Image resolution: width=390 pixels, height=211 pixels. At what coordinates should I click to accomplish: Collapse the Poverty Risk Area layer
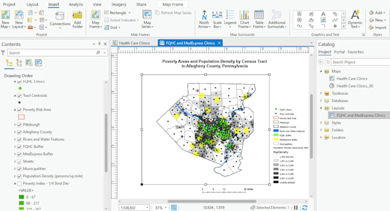15,110
